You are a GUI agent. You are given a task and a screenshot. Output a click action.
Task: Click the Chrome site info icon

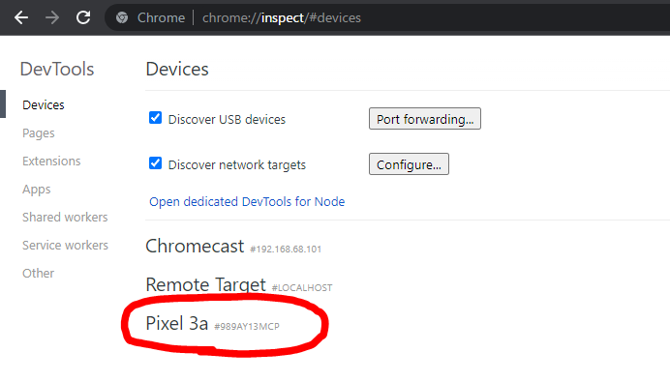tap(122, 17)
